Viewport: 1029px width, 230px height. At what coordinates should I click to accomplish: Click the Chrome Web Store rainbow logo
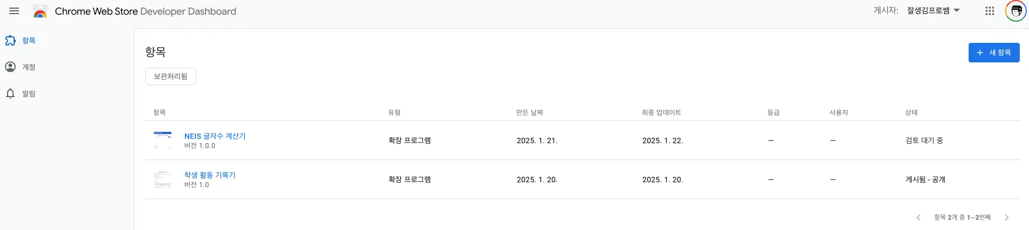pos(40,11)
